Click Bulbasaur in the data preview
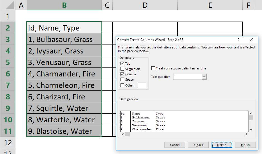 [x=141, y=118]
